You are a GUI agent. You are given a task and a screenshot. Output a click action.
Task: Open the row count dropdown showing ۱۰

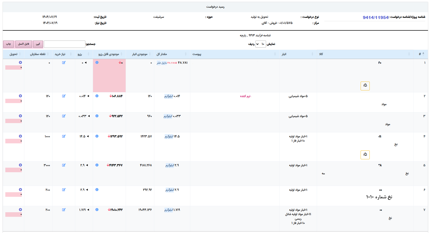point(260,44)
